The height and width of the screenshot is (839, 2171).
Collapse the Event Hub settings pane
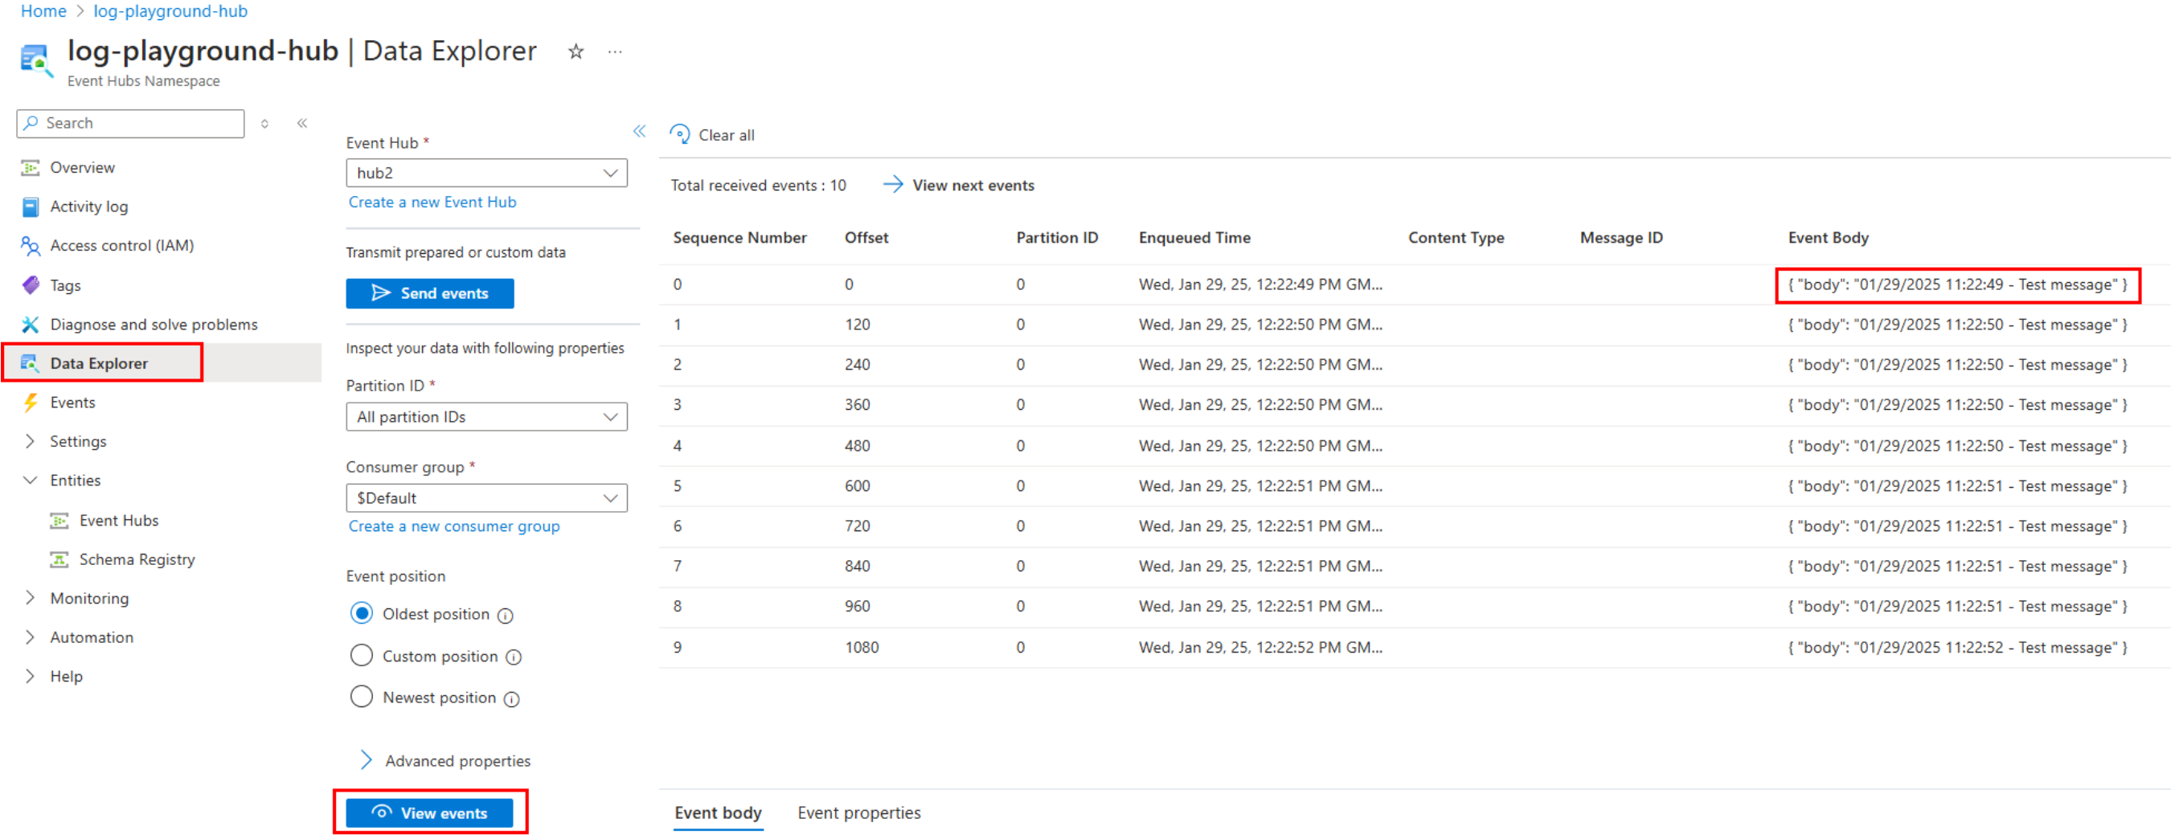[640, 132]
